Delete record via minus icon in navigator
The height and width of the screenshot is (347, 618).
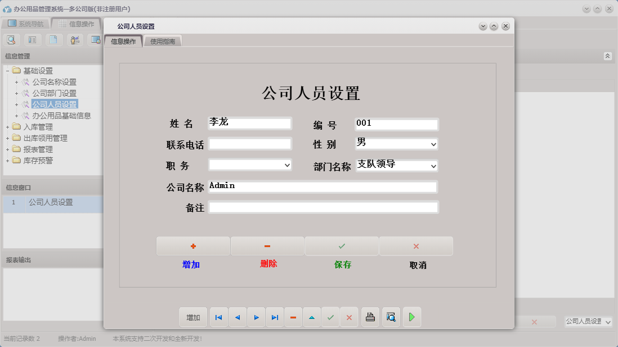pos(293,317)
